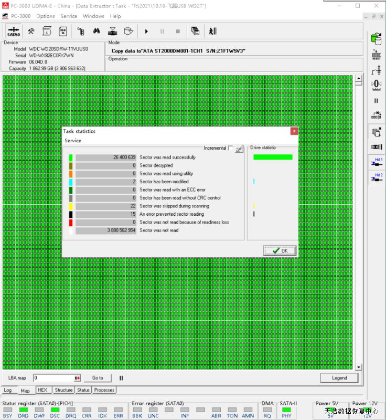Click the exit icon in the toolbar
The width and height of the screenshot is (386, 420).
pyautogui.click(x=212, y=31)
